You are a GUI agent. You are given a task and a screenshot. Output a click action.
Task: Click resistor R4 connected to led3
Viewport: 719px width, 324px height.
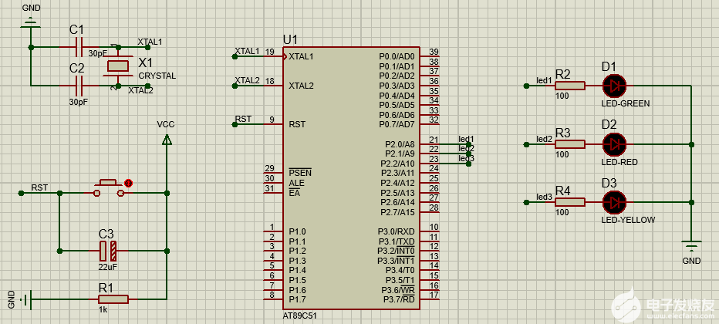click(570, 202)
